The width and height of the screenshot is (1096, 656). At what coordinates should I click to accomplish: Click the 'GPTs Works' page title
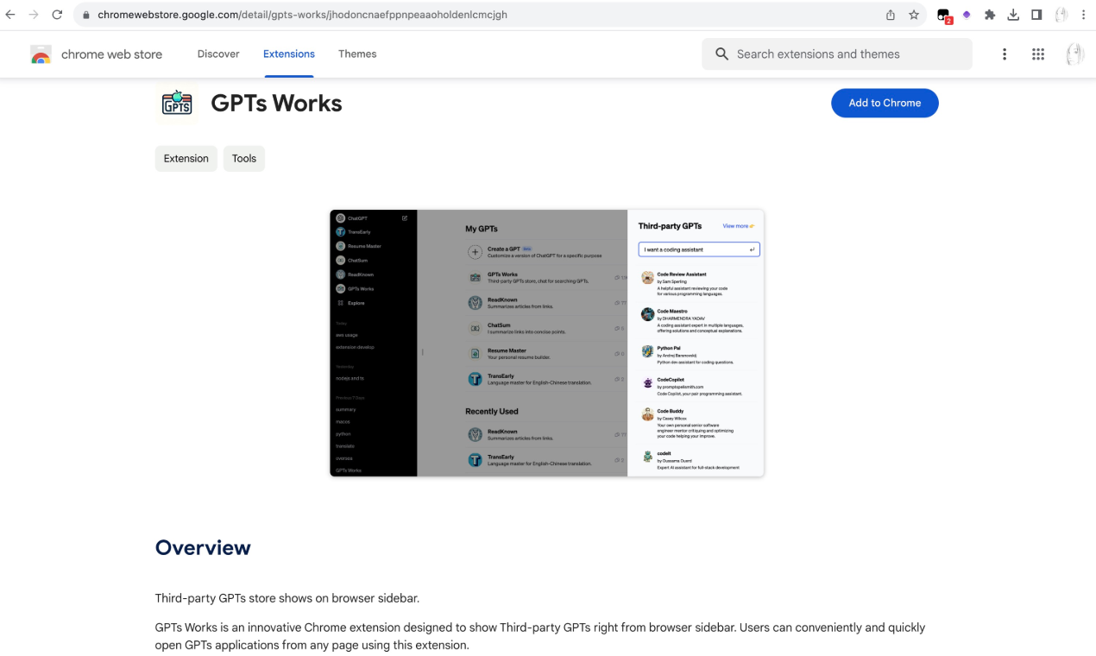(276, 104)
